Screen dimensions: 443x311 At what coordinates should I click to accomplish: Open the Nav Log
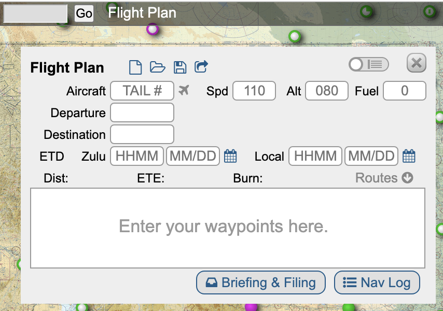pyautogui.click(x=377, y=282)
